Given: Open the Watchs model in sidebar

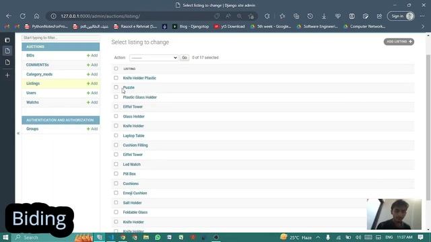Looking at the screenshot, I should pyautogui.click(x=32, y=102).
